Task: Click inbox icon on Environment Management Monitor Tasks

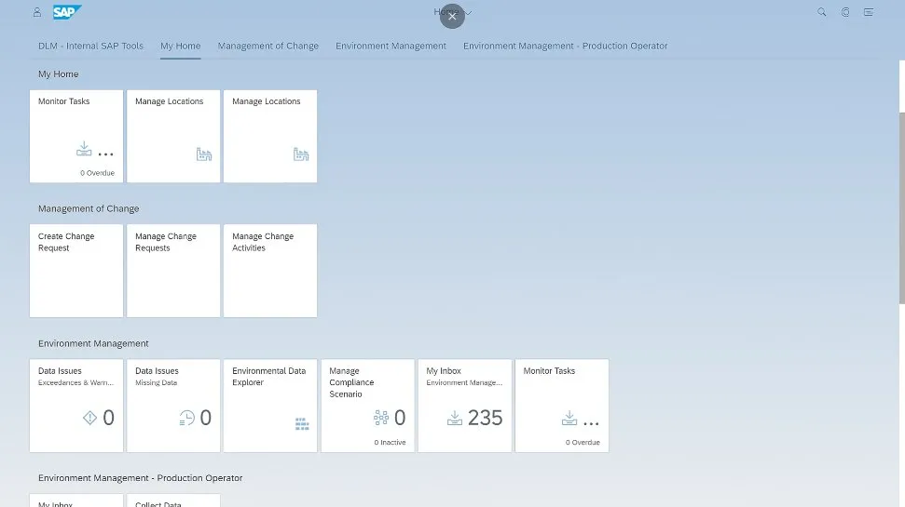Action: [569, 419]
